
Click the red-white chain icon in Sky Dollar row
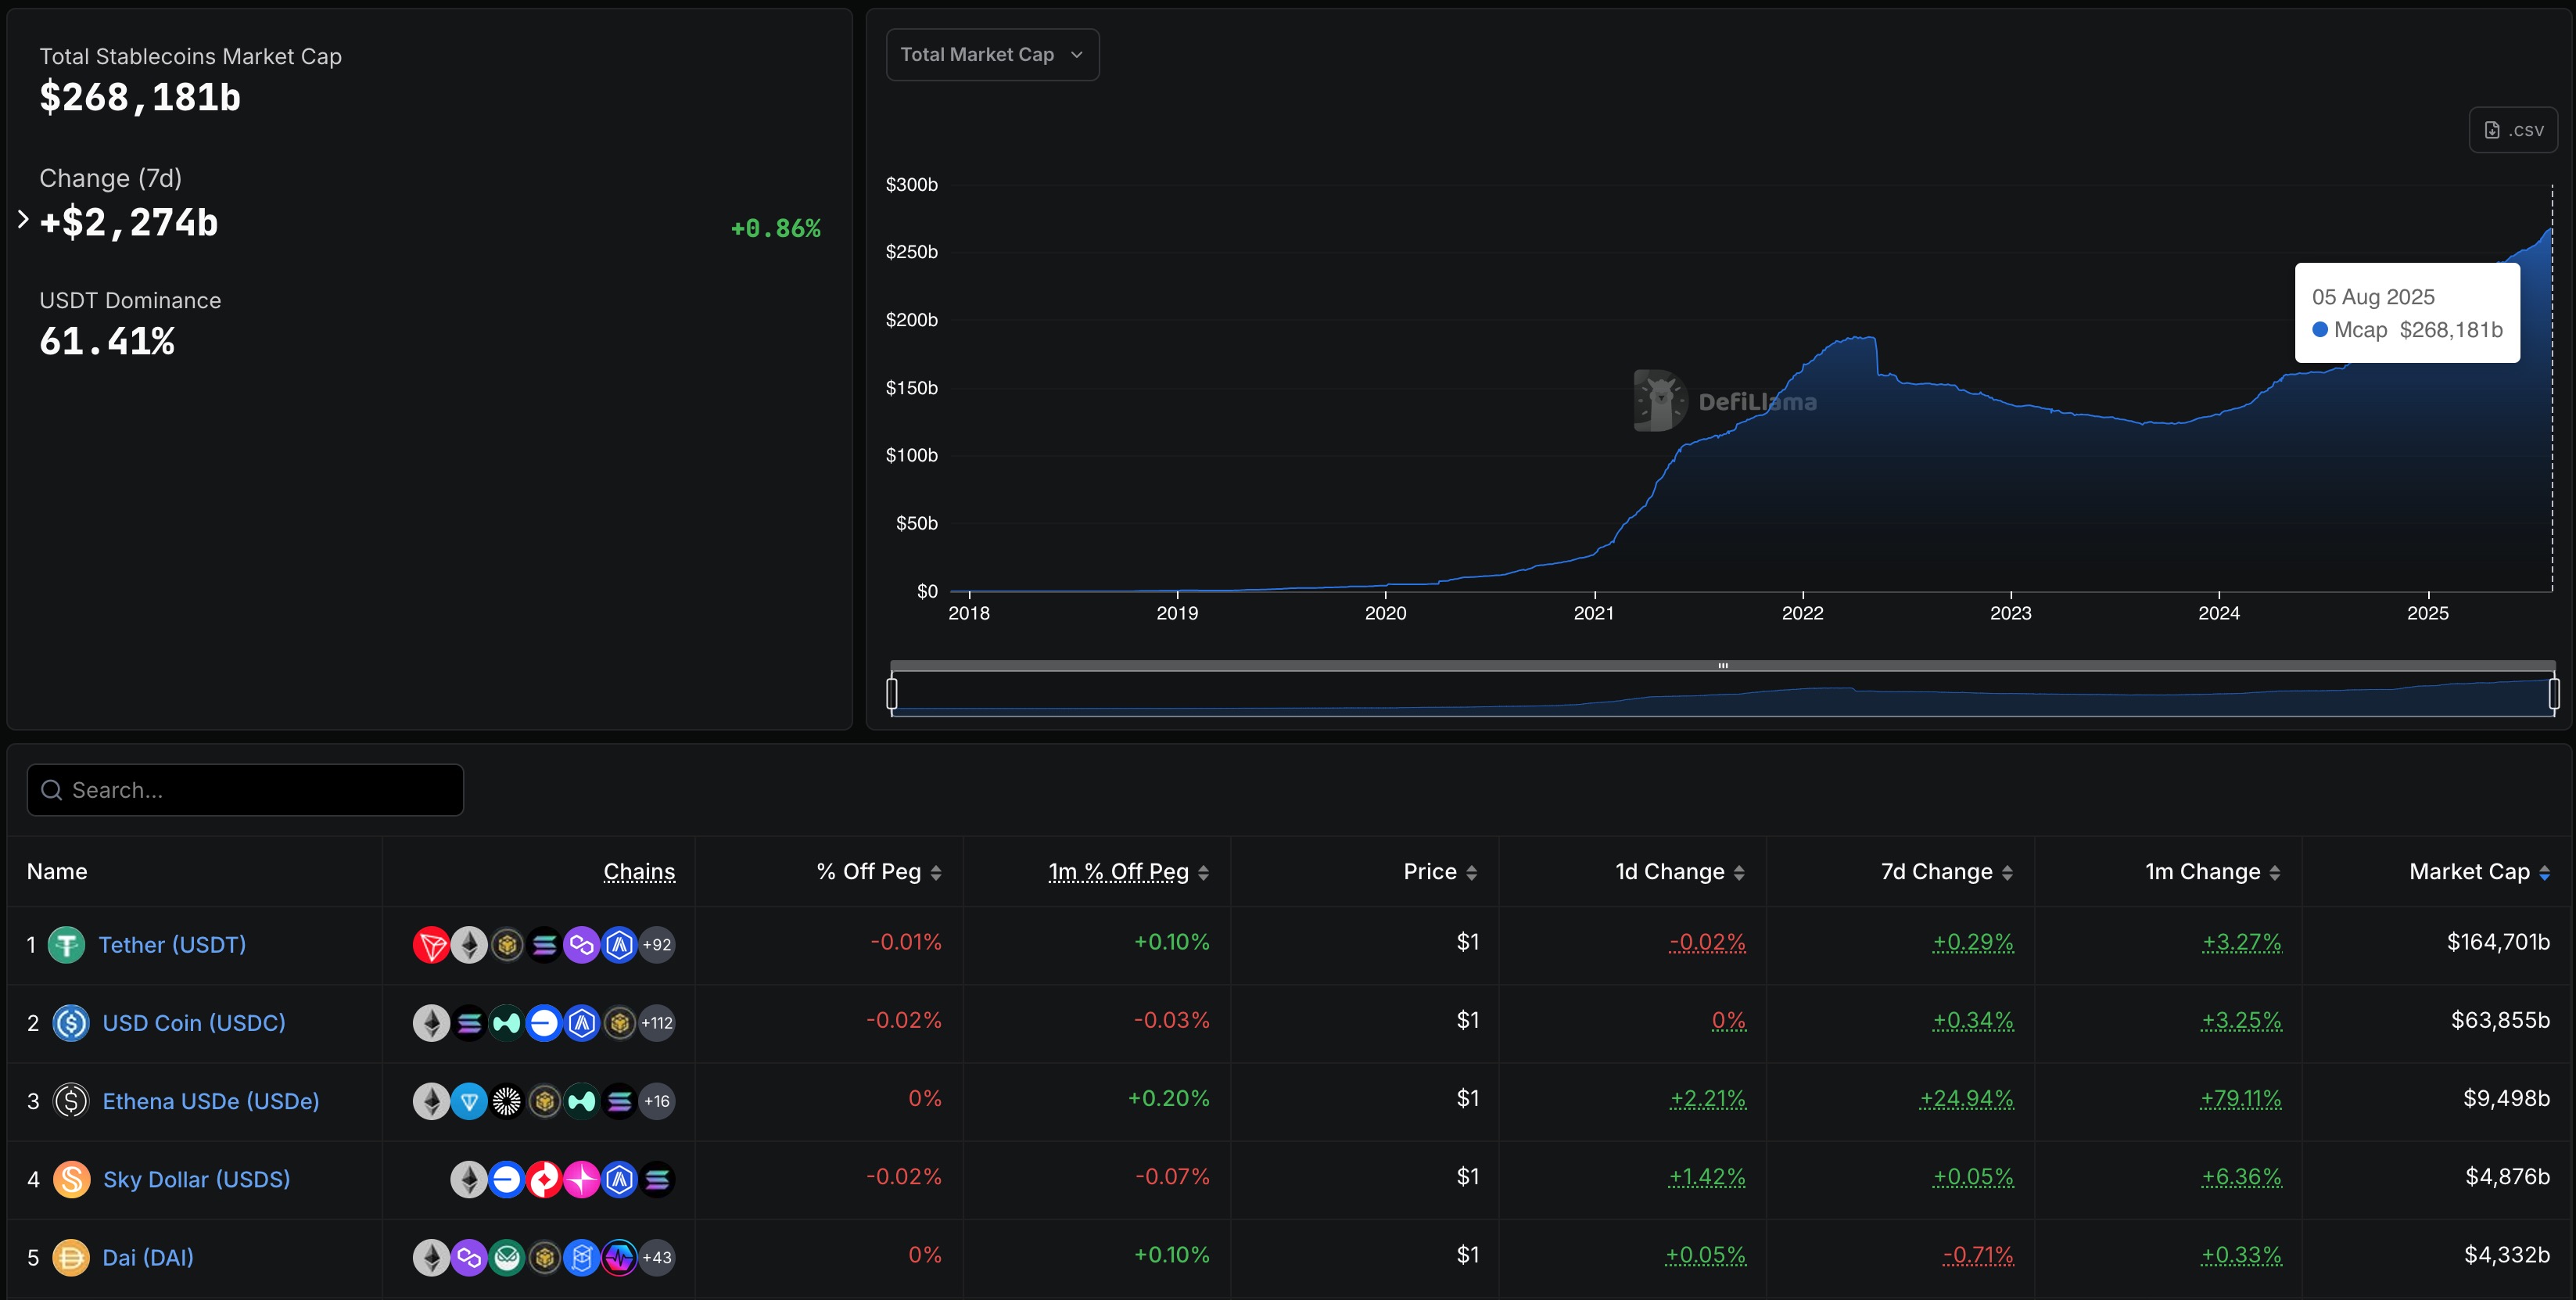pyautogui.click(x=544, y=1179)
